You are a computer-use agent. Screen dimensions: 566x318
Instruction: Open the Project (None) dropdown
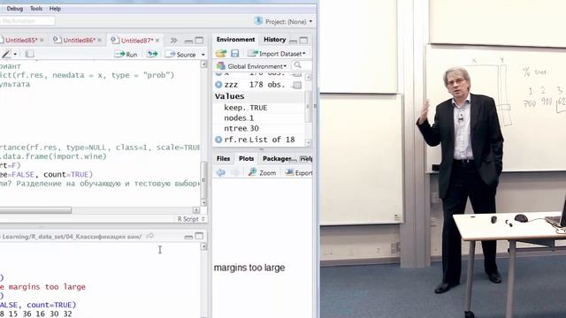point(283,21)
